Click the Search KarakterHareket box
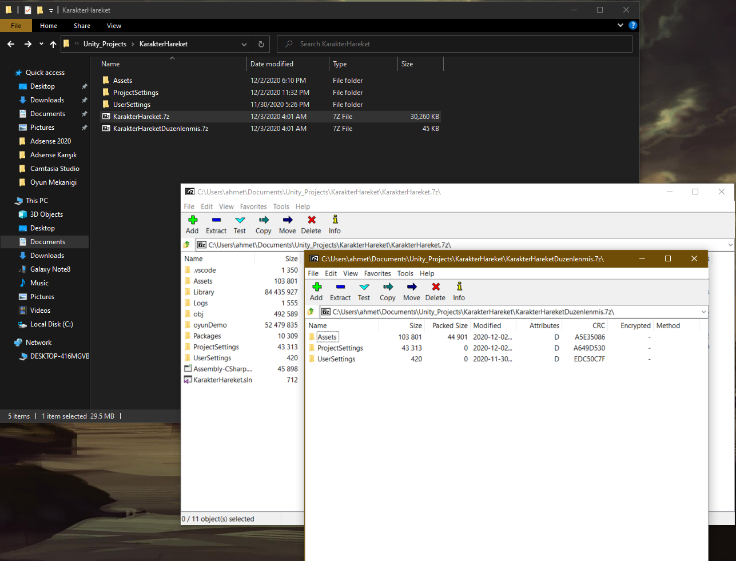This screenshot has width=736, height=561. pyautogui.click(x=455, y=44)
